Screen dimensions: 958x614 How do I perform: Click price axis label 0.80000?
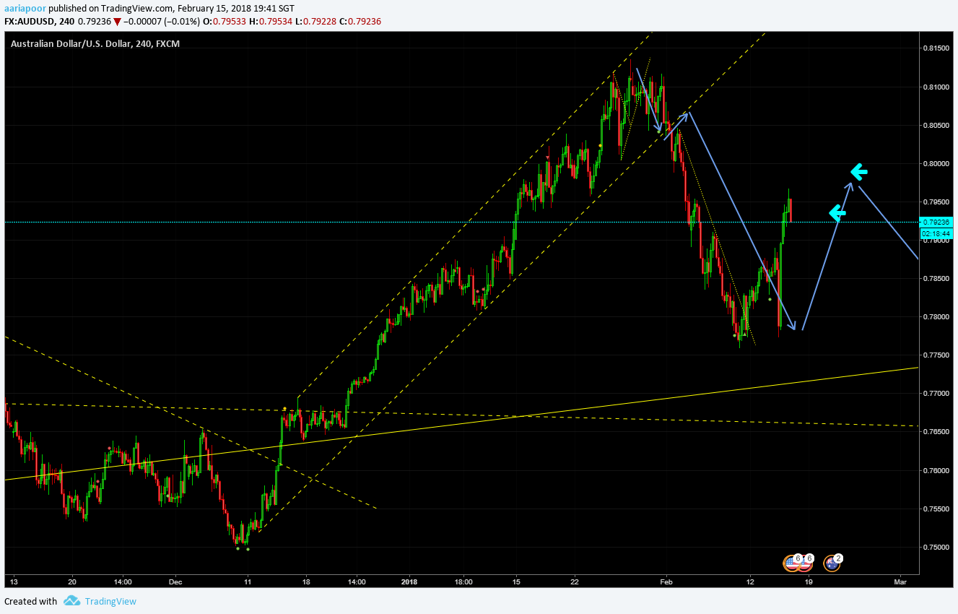tap(936, 164)
